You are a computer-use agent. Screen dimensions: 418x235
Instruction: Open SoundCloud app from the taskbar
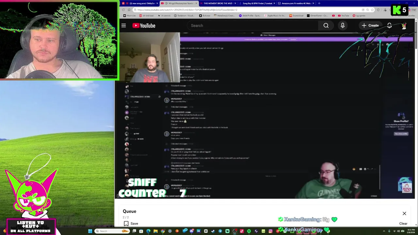177,231
